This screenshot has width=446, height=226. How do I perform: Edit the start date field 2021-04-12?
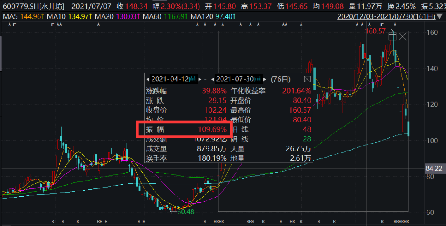pyautogui.click(x=170, y=79)
